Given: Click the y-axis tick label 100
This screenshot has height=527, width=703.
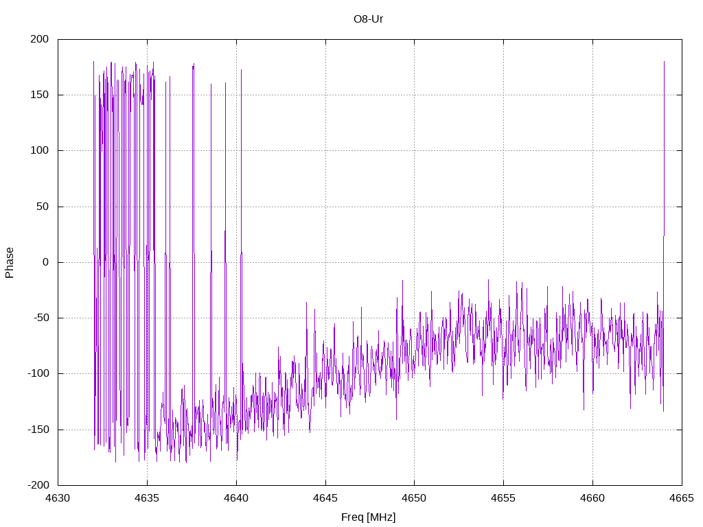Looking at the screenshot, I should tap(39, 150).
